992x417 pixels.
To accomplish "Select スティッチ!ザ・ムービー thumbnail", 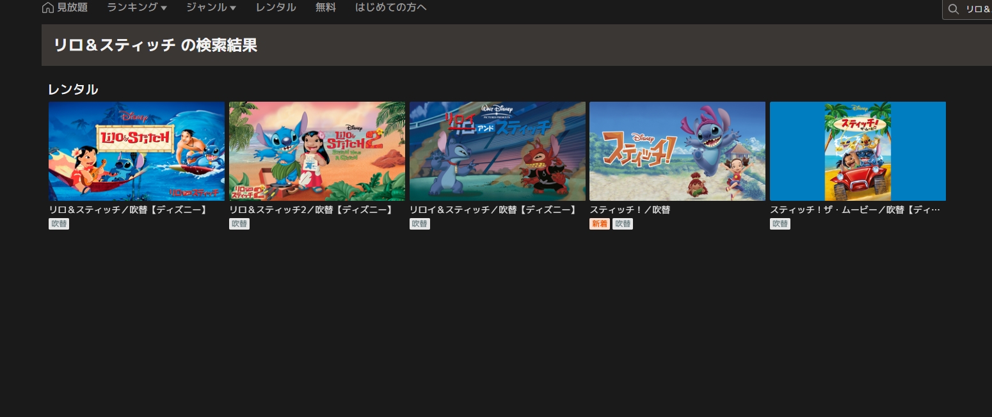I will tap(858, 151).
